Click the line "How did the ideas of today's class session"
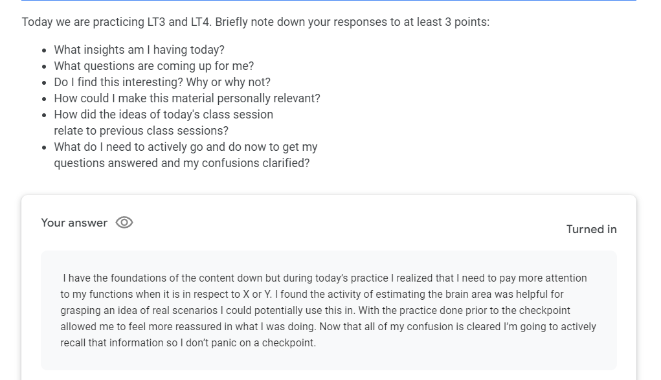The width and height of the screenshot is (661, 380). 163,115
